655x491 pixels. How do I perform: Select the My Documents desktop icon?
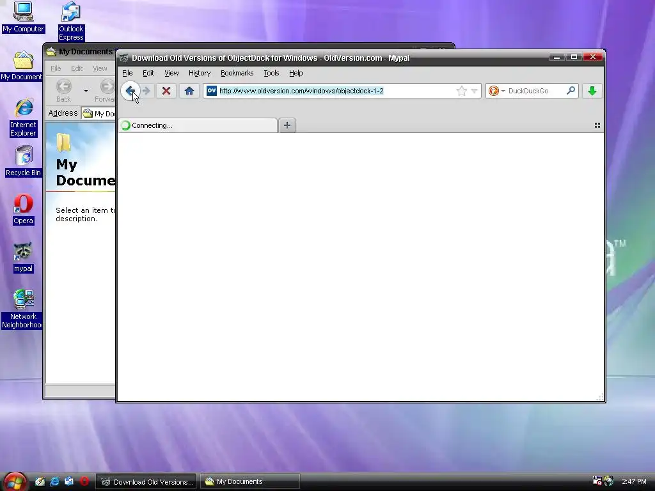pos(22,66)
